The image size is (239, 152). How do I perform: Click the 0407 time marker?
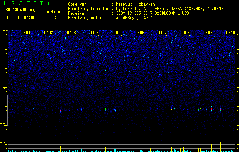(x=162, y=33)
